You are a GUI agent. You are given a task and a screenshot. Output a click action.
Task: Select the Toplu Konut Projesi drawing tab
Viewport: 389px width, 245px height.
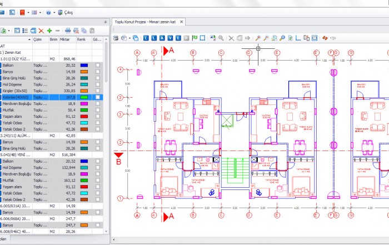click(144, 22)
